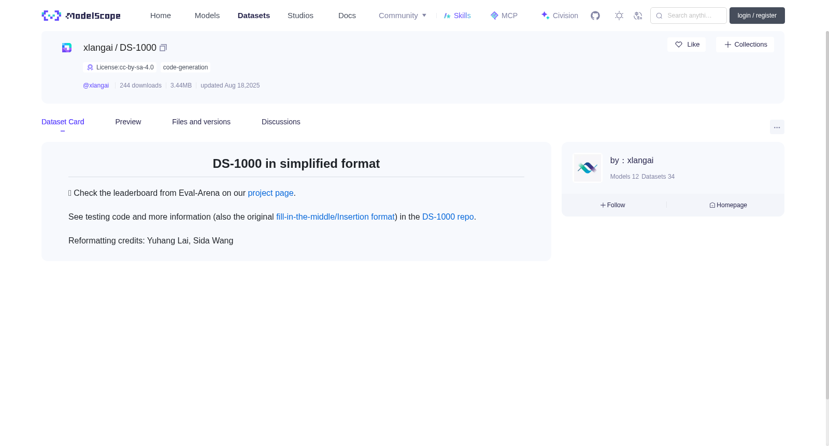This screenshot has width=829, height=446.
Task: Switch to the Discussions tab
Action: click(281, 122)
